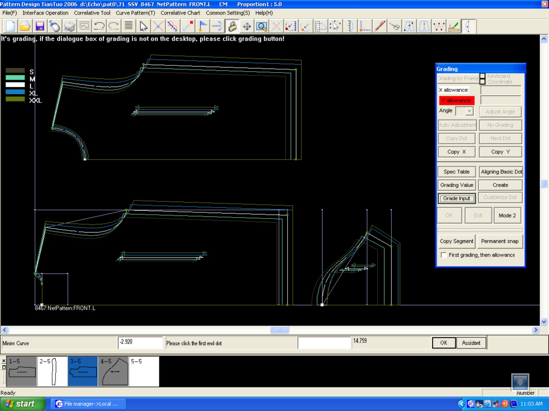Toggle the lock tool in the toolbar

[233, 26]
